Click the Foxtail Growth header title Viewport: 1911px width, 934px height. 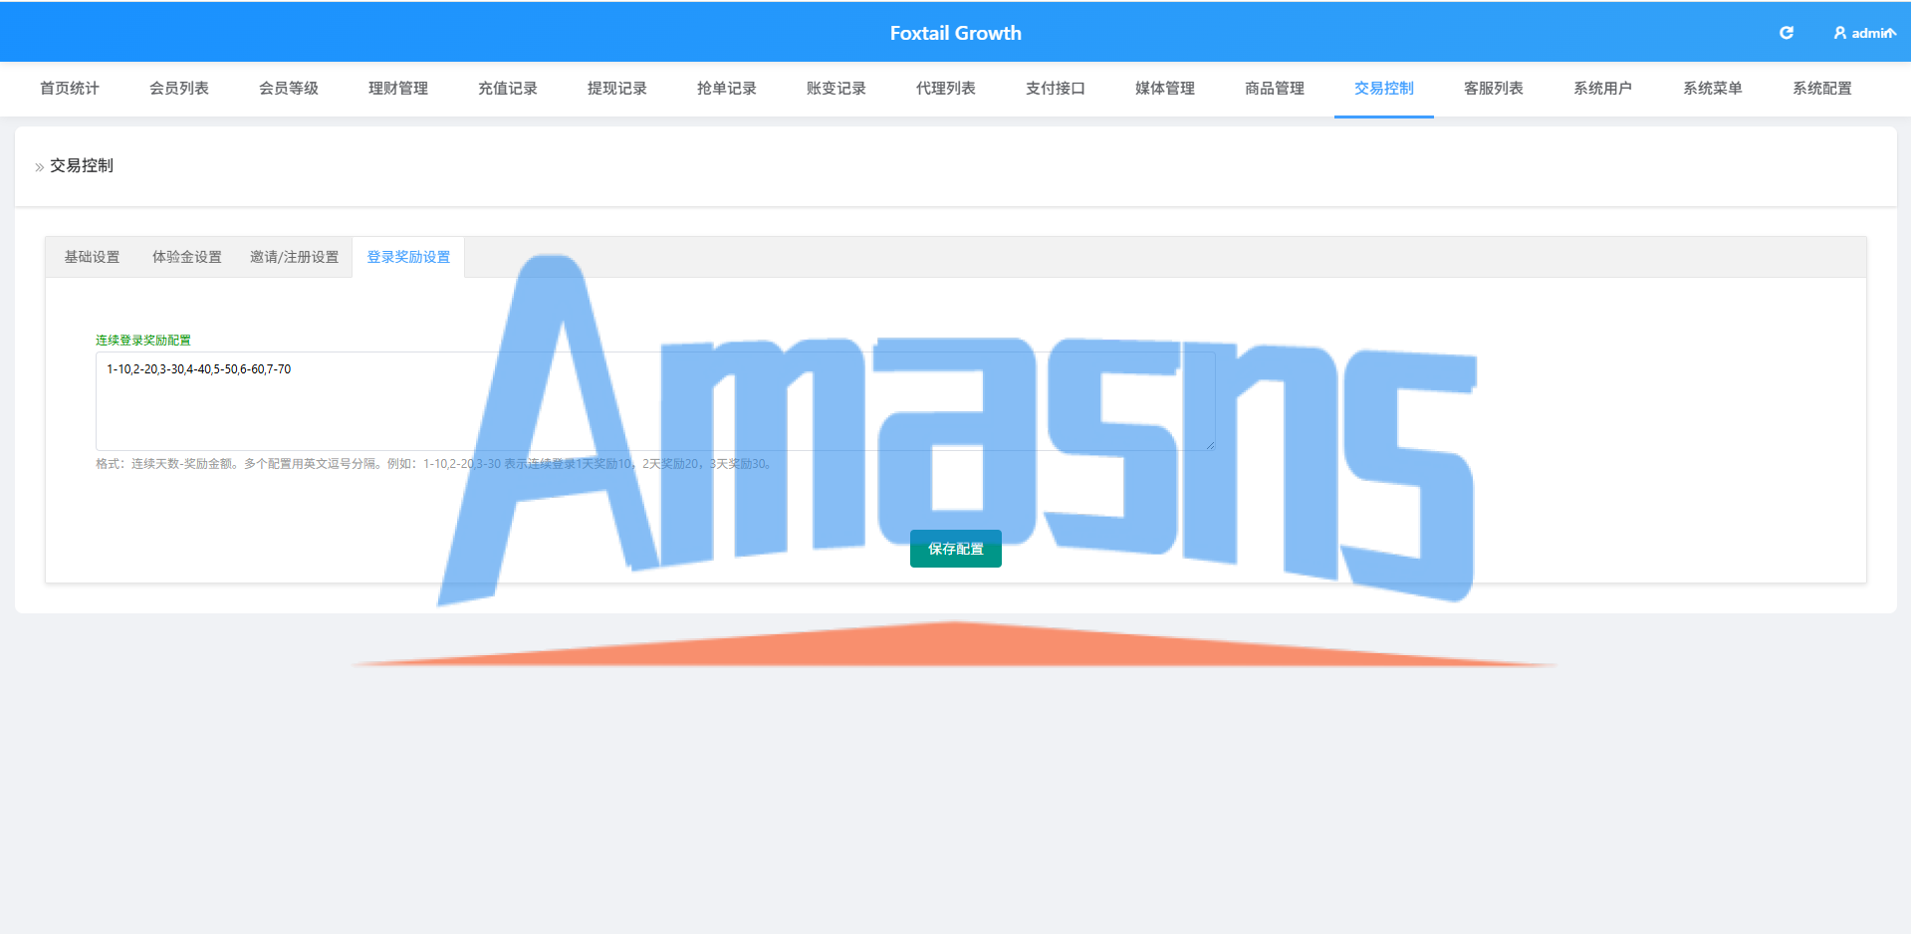(956, 33)
